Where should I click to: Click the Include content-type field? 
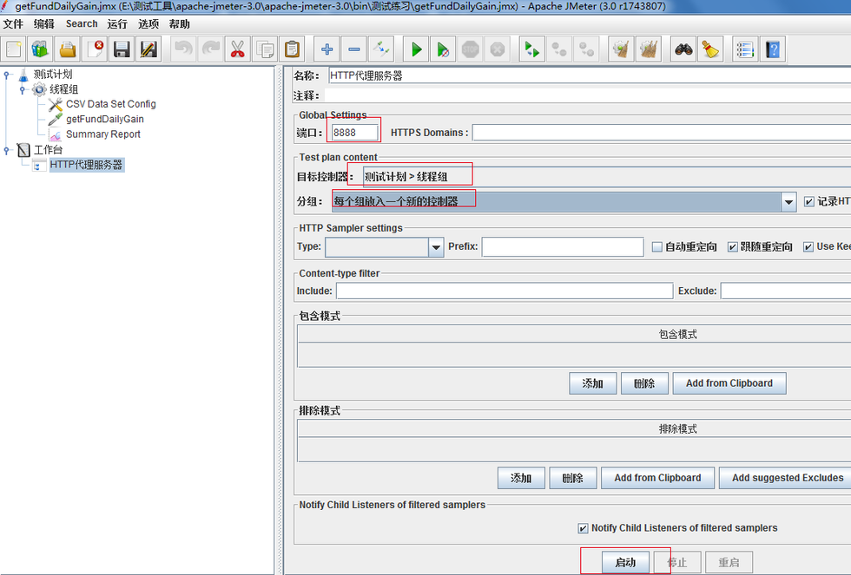505,291
